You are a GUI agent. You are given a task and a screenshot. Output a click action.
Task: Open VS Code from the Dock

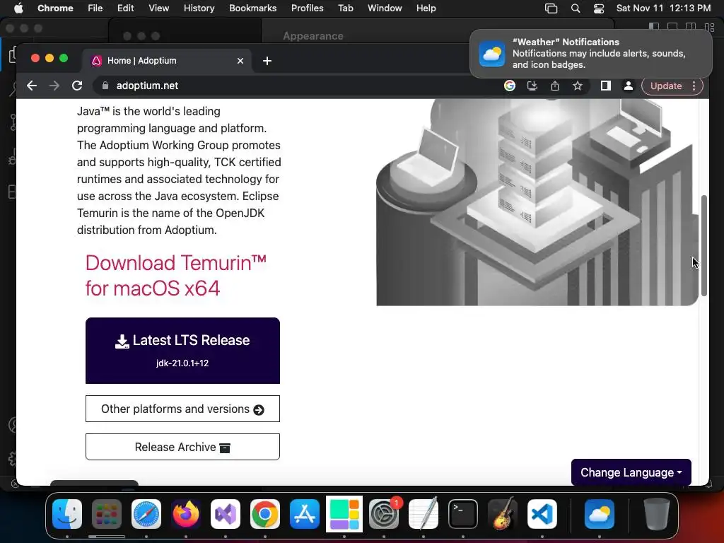542,514
